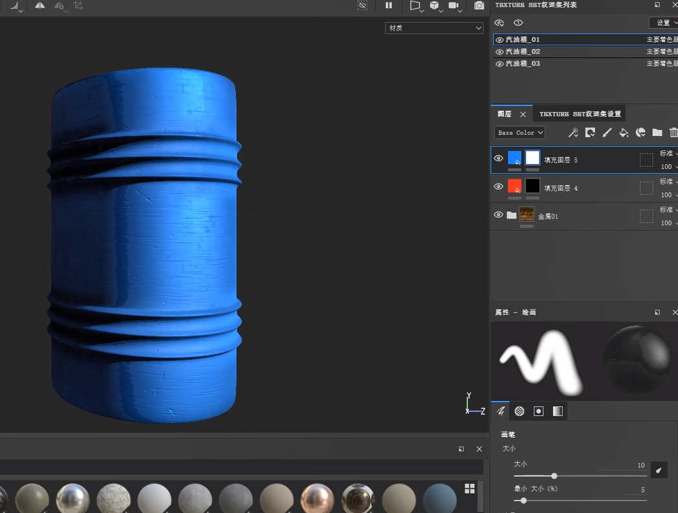Toggle visibility of the 金属01 folder layer
The width and height of the screenshot is (678, 513).
point(498,215)
